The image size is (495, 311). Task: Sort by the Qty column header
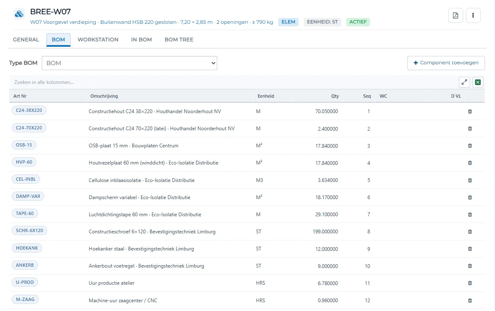coord(335,96)
